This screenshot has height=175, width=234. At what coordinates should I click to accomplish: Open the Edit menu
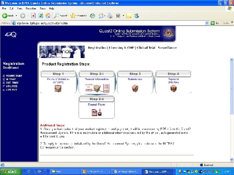11,8
